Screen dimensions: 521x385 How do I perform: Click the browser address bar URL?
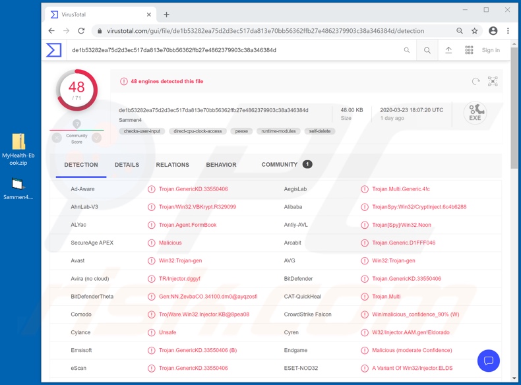[x=265, y=31]
